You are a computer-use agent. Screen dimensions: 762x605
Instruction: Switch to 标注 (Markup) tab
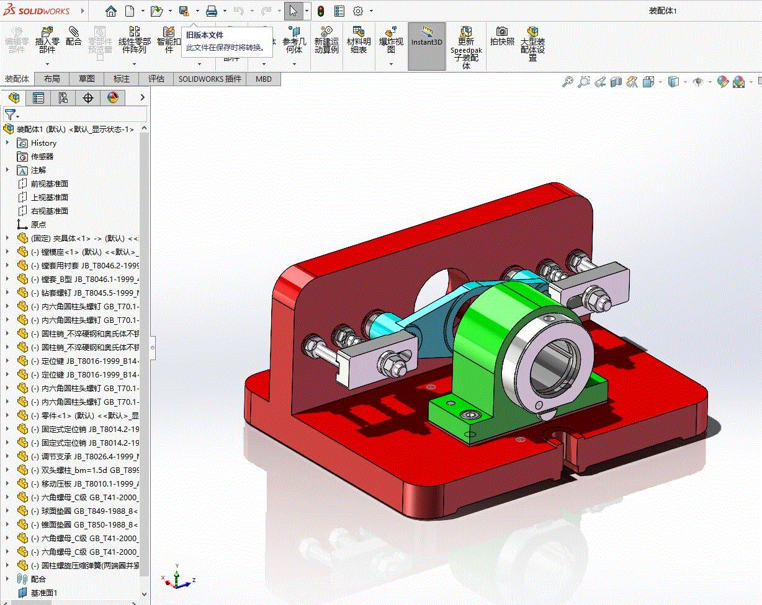(x=122, y=79)
